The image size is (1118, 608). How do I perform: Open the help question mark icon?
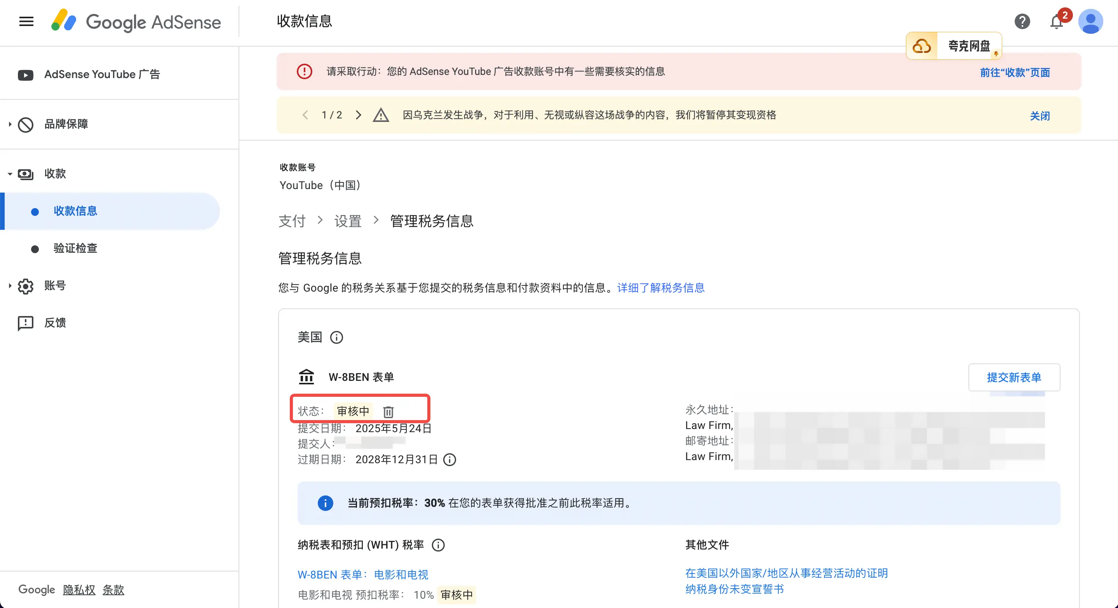(1022, 21)
